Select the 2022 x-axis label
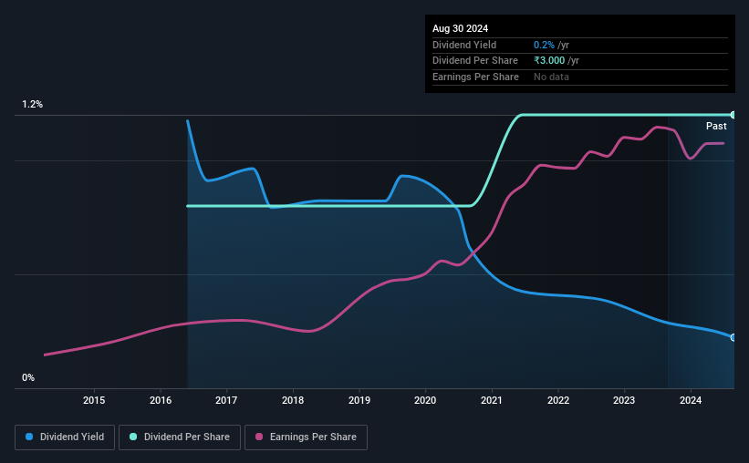The width and height of the screenshot is (749, 463). coord(558,400)
